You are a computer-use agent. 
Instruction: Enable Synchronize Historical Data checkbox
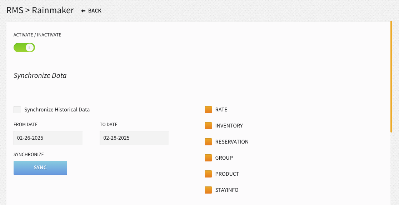pyautogui.click(x=17, y=110)
